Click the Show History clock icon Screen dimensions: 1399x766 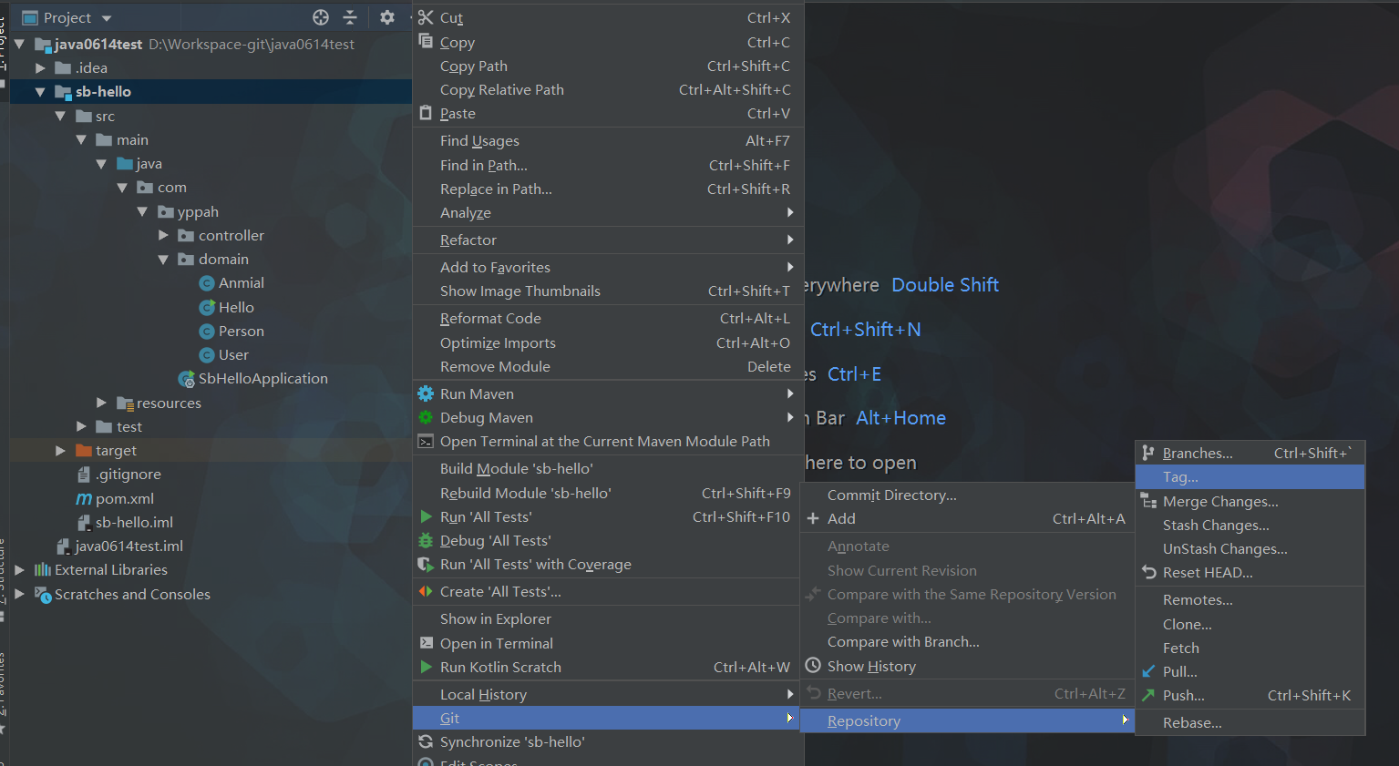tap(813, 666)
